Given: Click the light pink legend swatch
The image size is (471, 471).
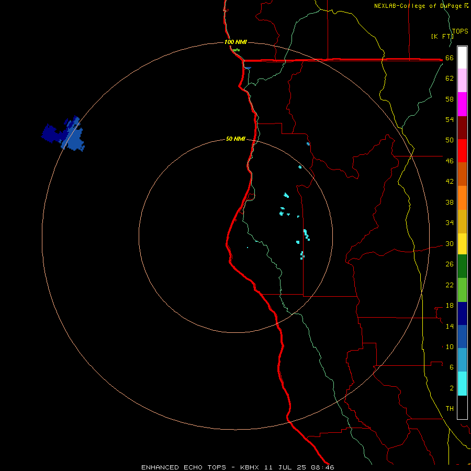Looking at the screenshot, I should click(462, 80).
